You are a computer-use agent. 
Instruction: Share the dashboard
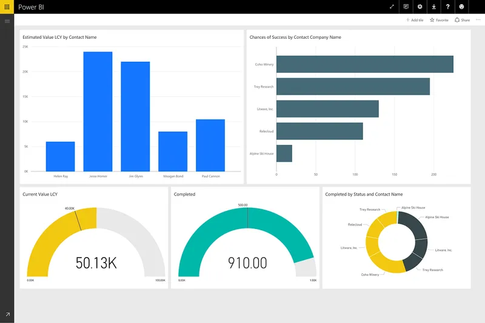[462, 20]
